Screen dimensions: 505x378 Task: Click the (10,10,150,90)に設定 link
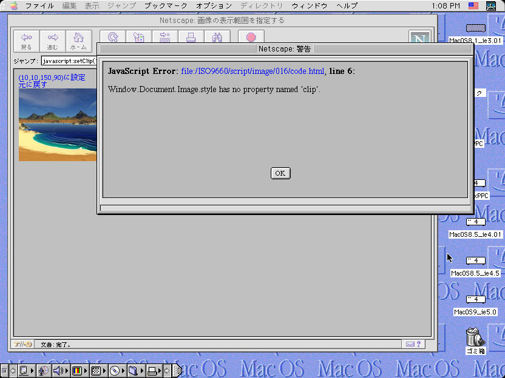click(52, 78)
